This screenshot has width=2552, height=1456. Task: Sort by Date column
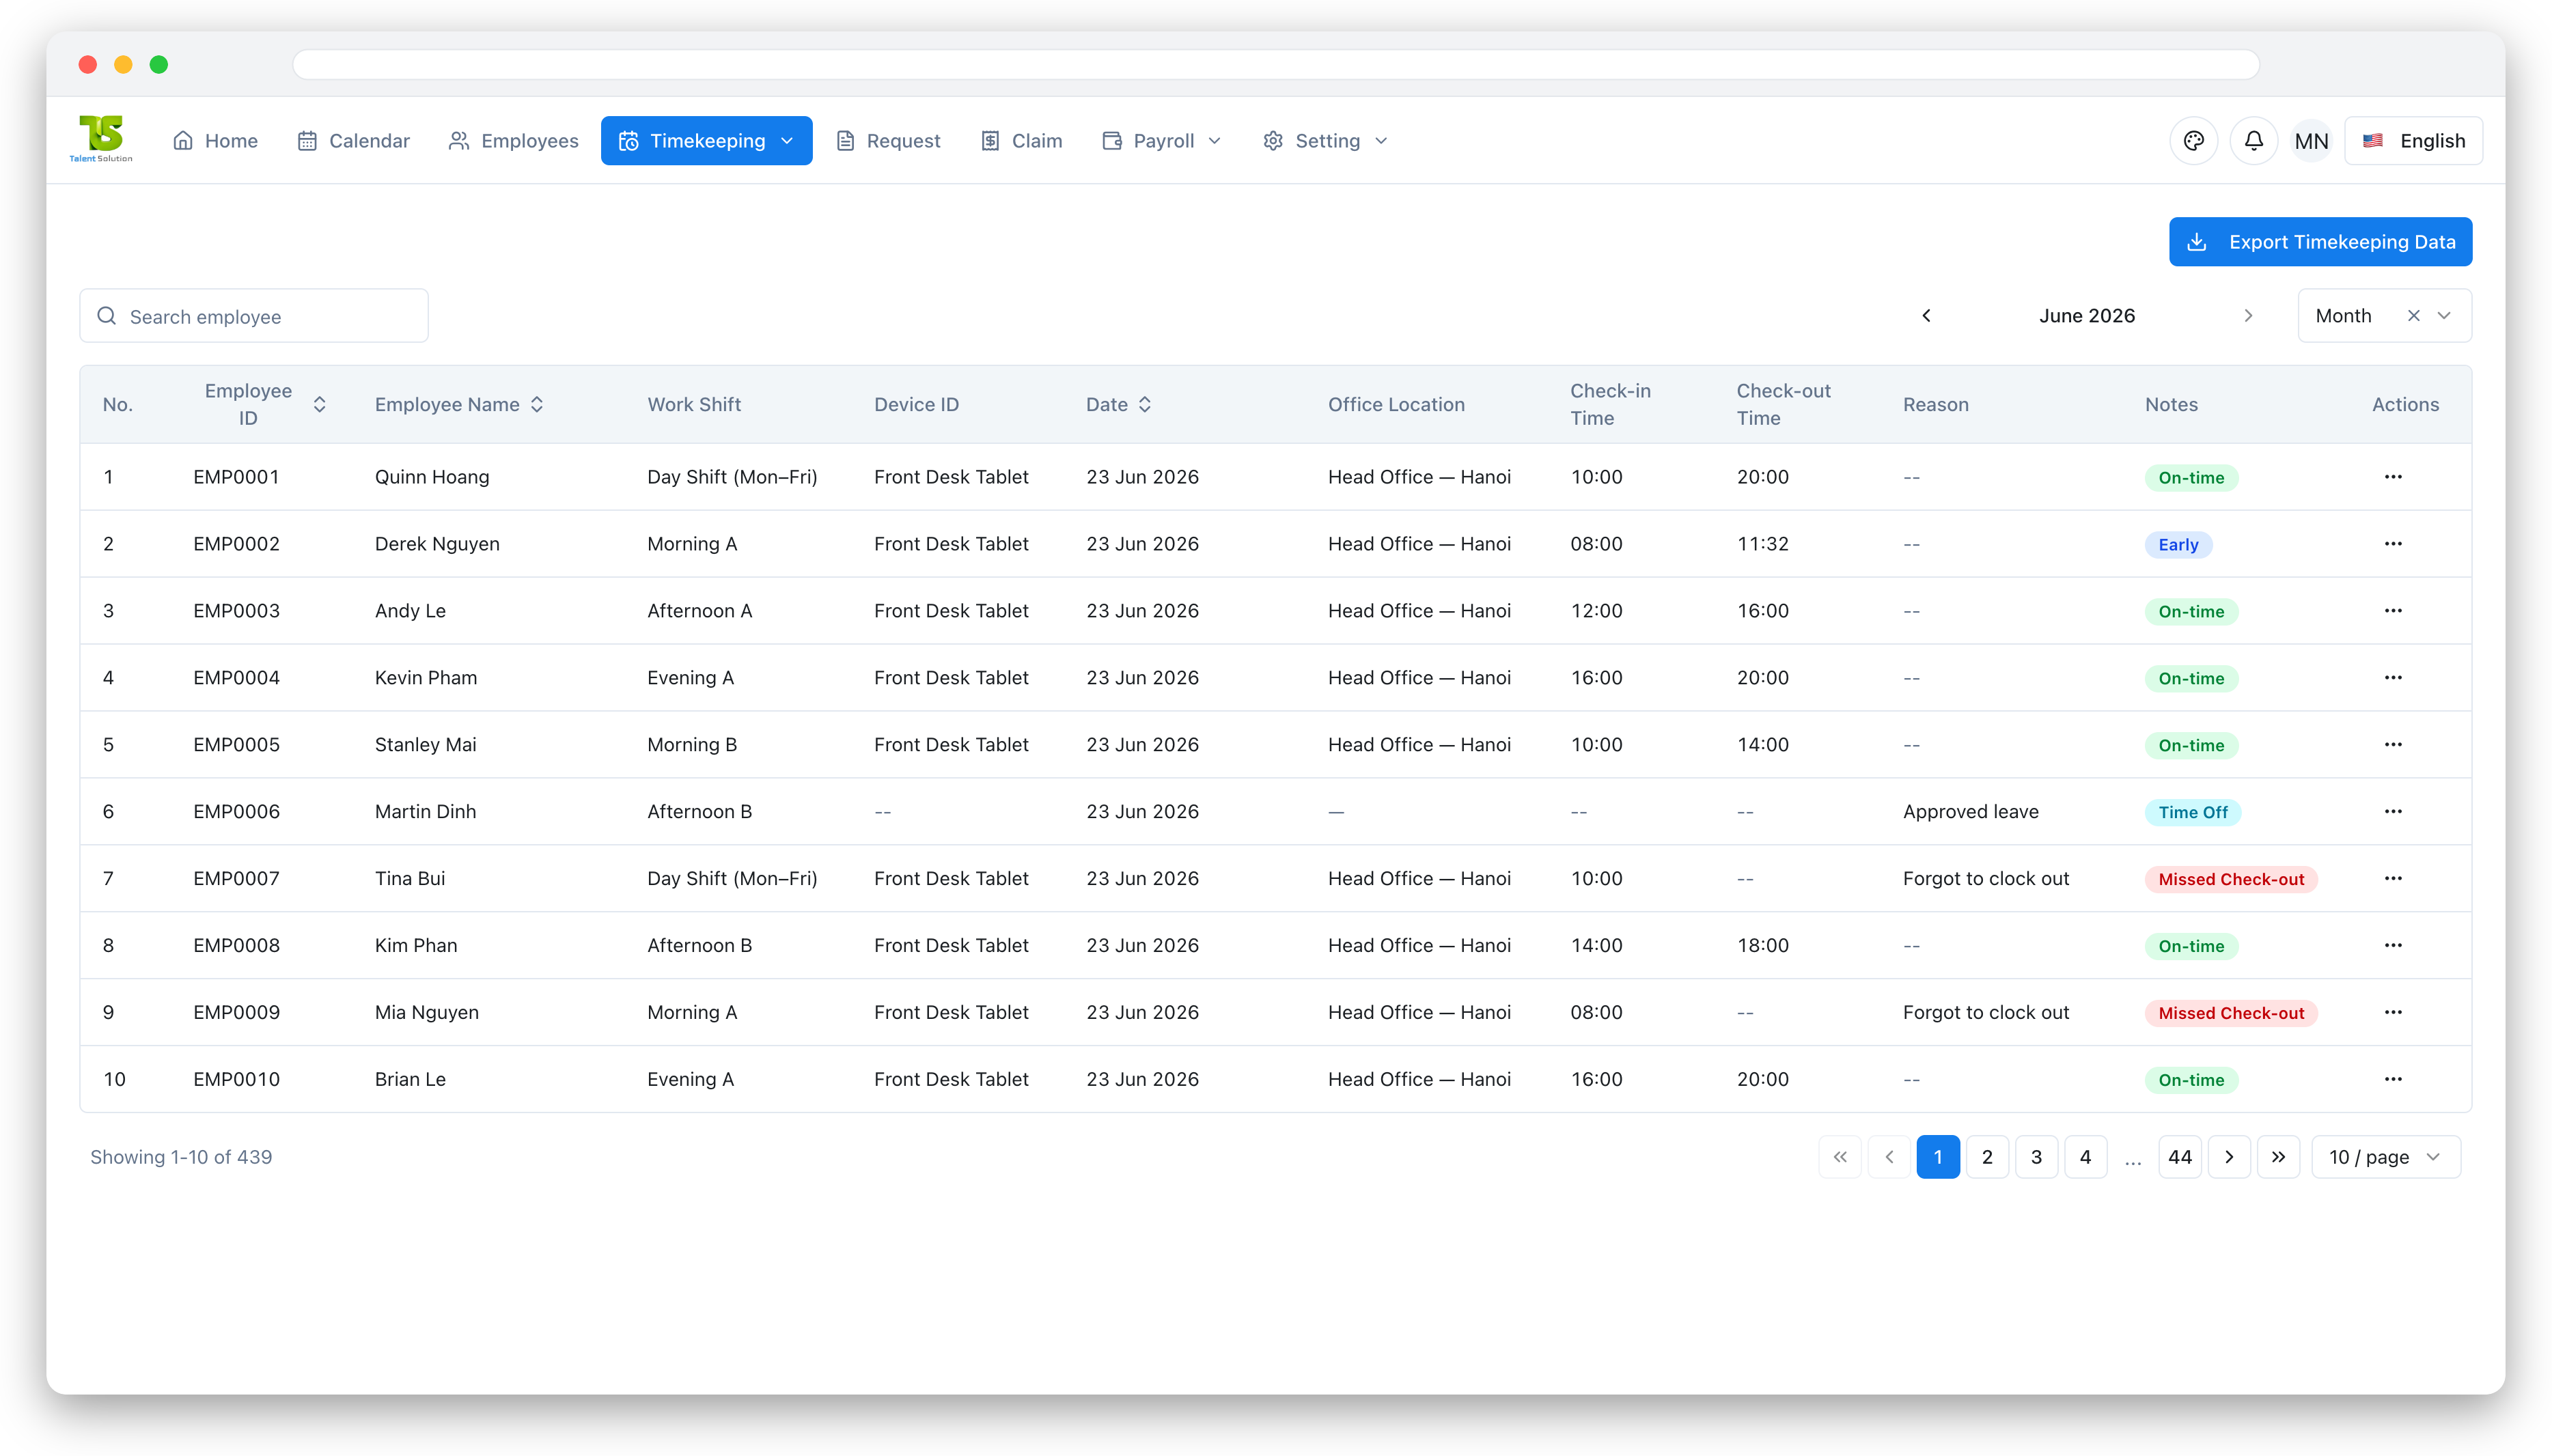point(1145,404)
